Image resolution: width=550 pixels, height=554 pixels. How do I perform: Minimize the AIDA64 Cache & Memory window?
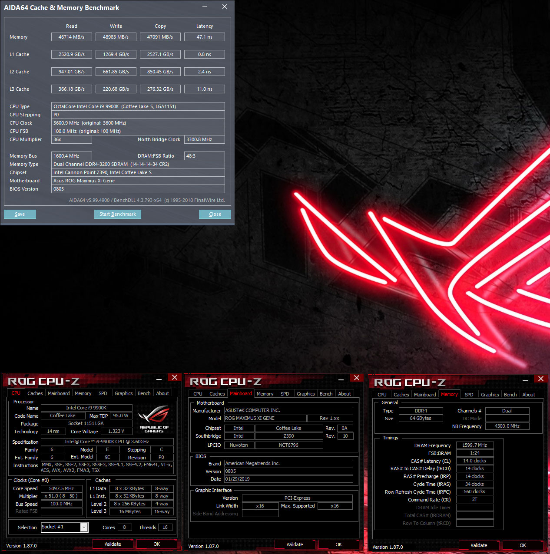205,7
